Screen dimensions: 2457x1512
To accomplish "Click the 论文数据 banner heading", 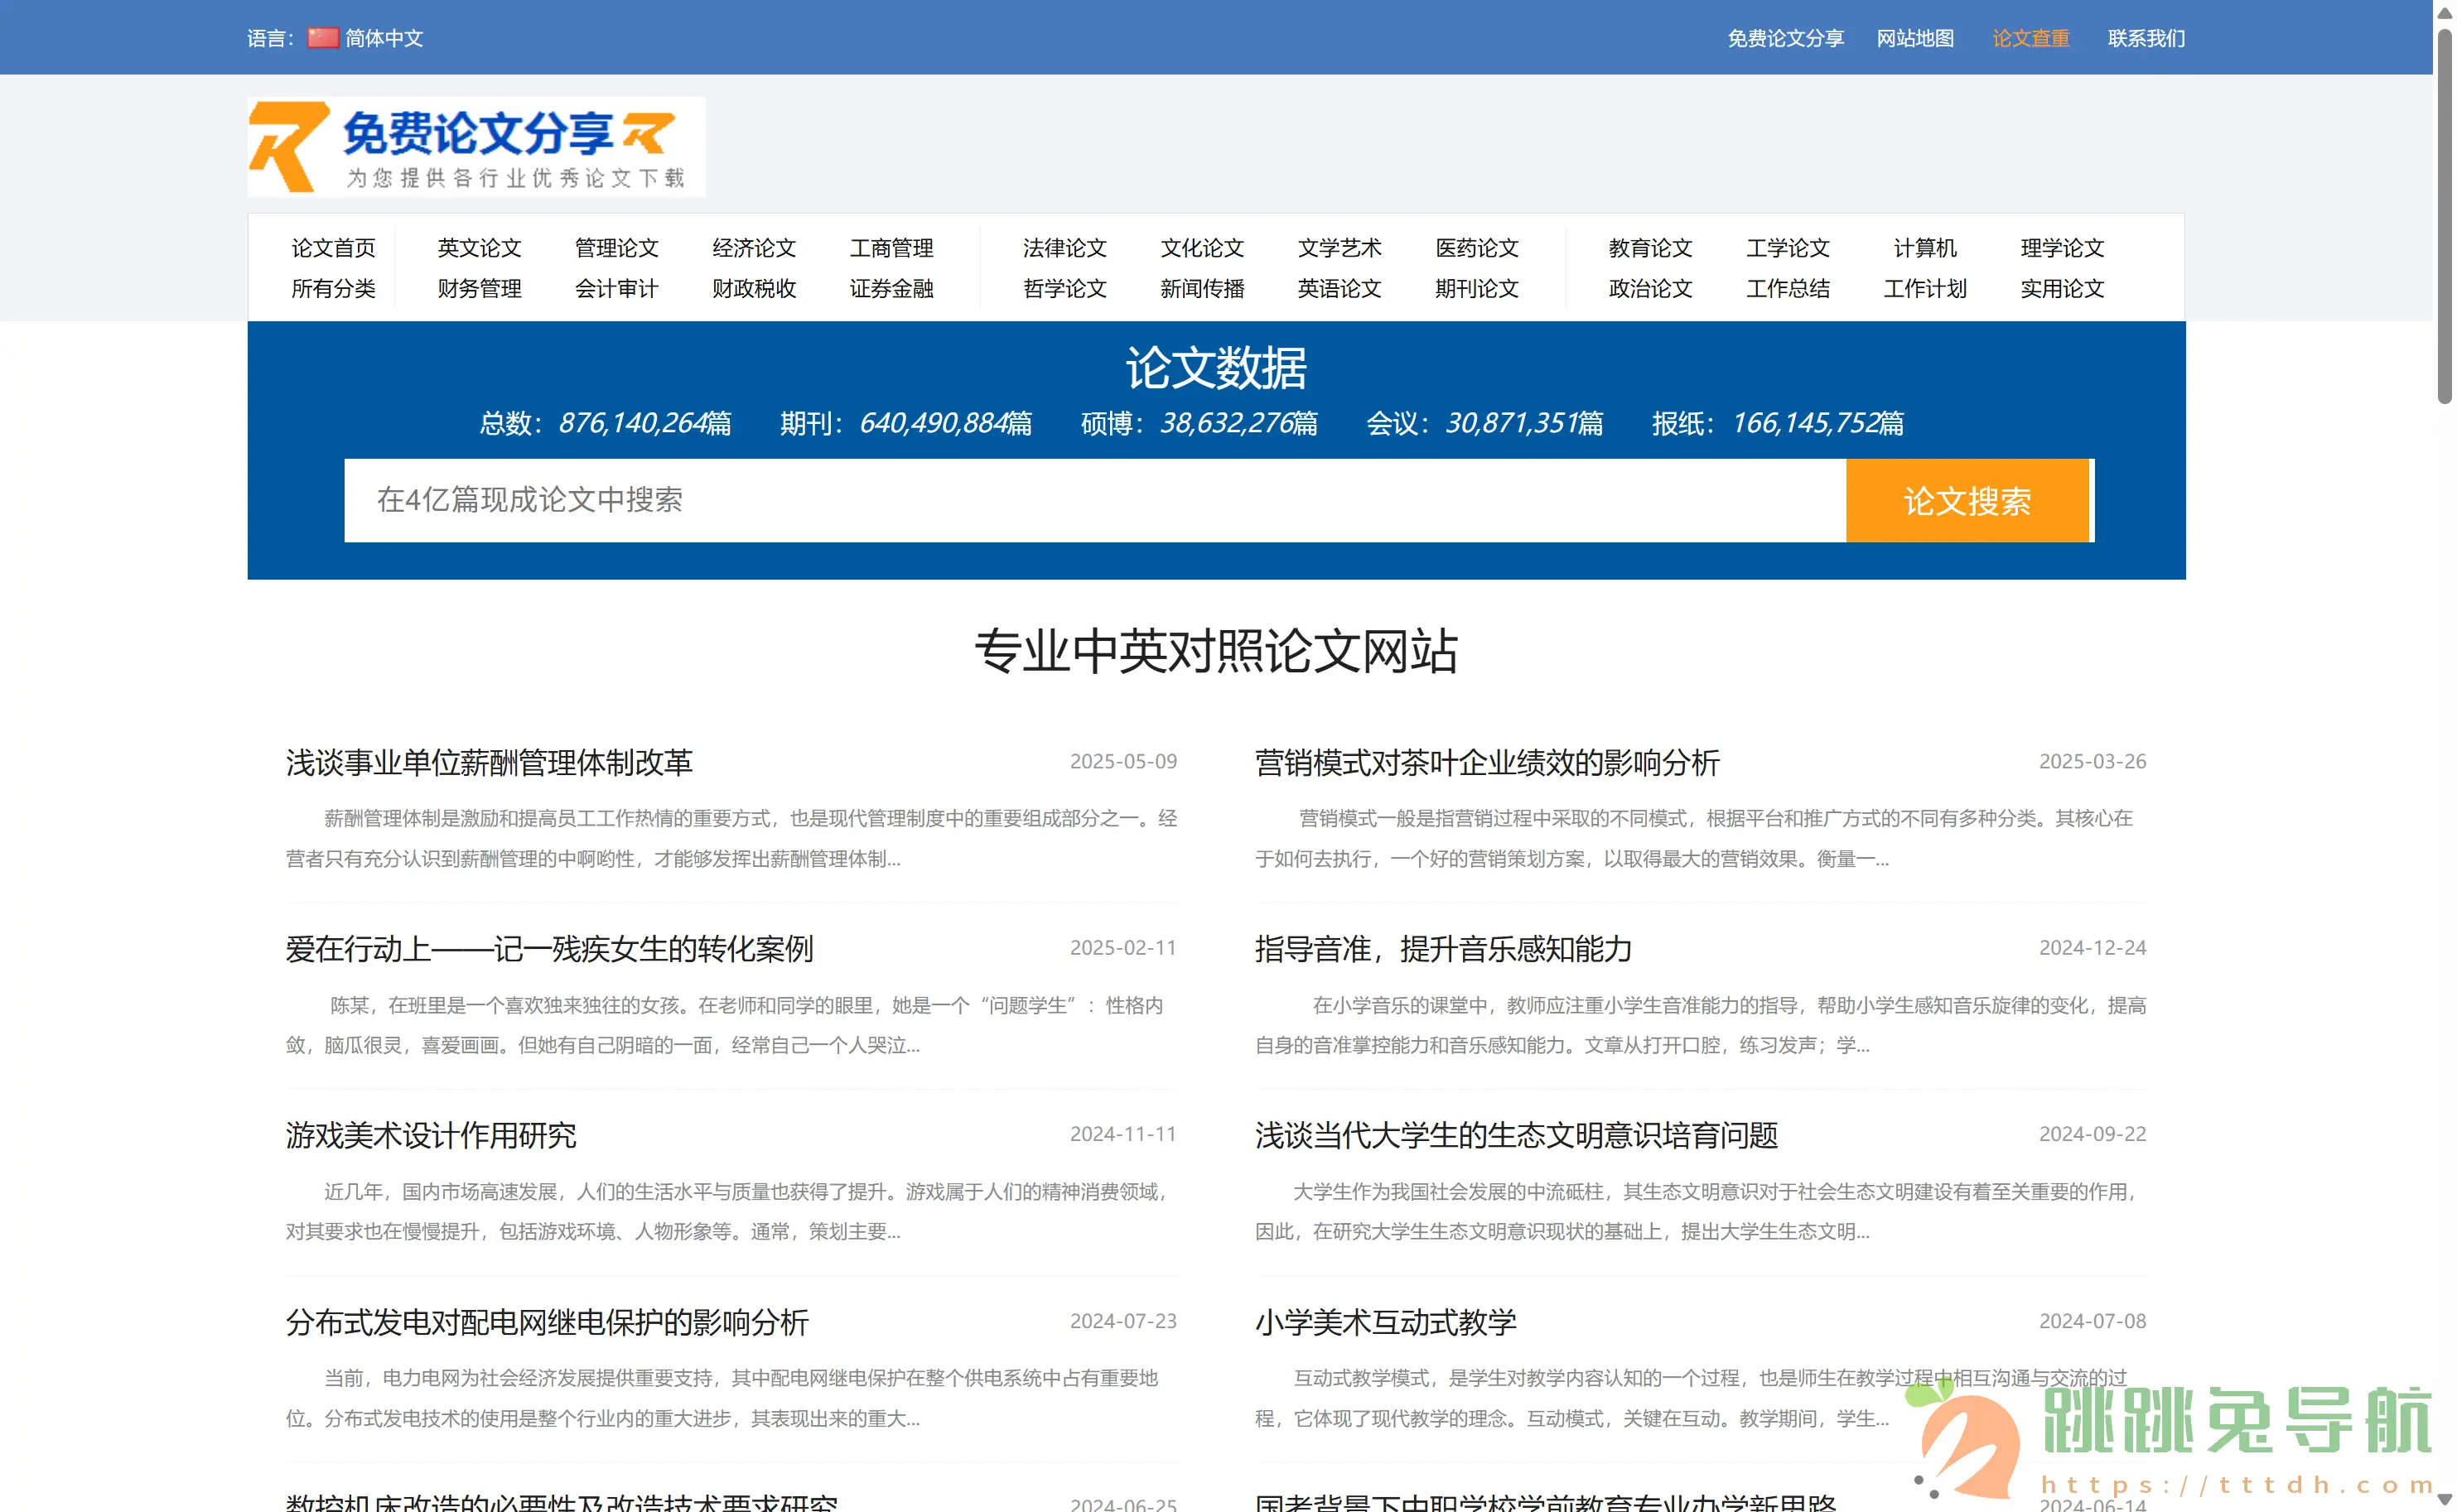I will pyautogui.click(x=1217, y=368).
